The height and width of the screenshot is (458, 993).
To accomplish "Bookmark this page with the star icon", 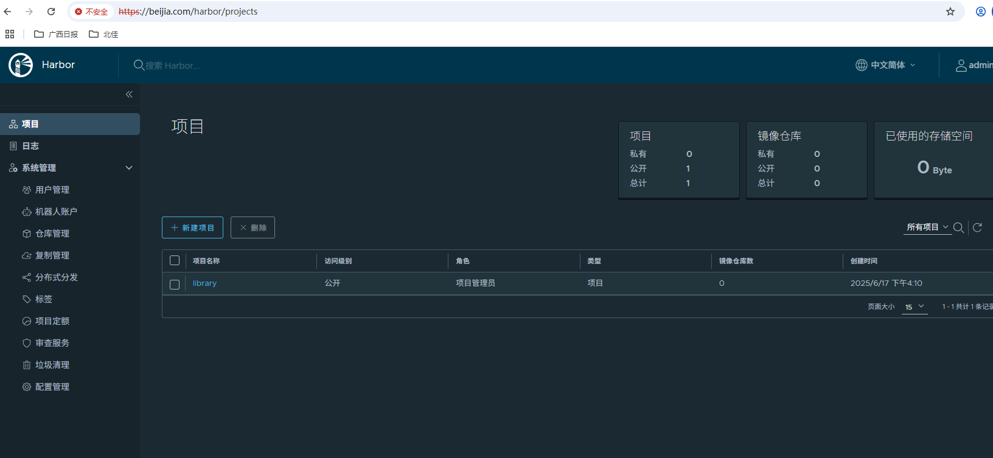I will pos(950,12).
